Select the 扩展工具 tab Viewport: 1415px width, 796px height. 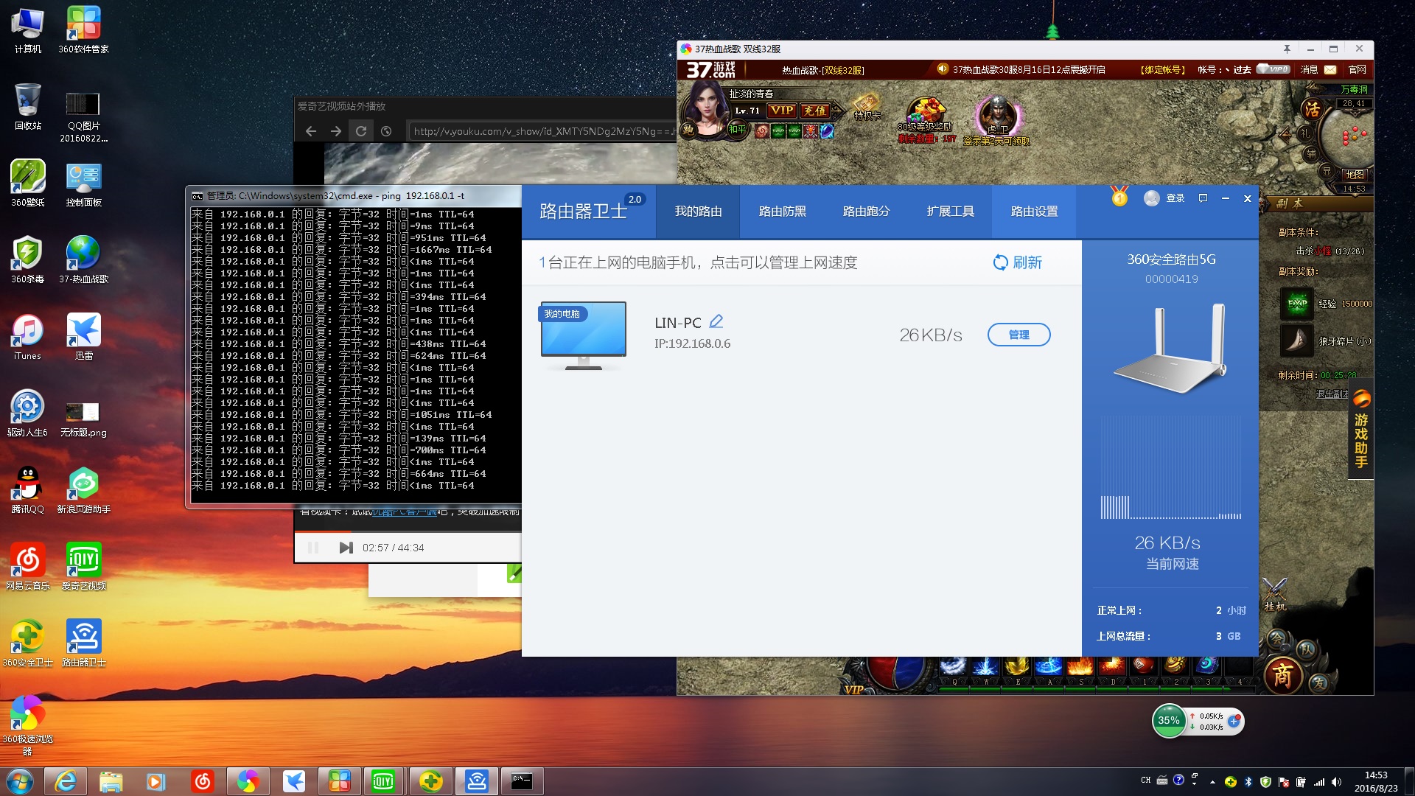tap(950, 212)
